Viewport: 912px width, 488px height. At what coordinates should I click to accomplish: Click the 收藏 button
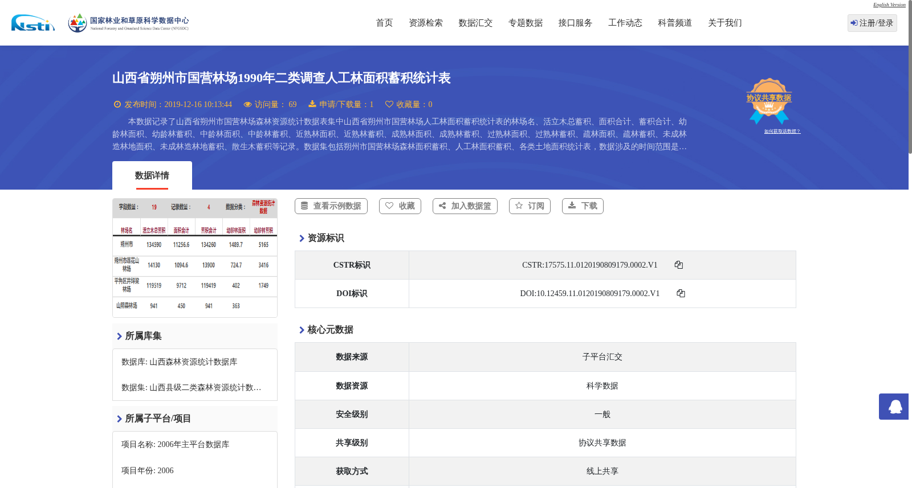[400, 206]
